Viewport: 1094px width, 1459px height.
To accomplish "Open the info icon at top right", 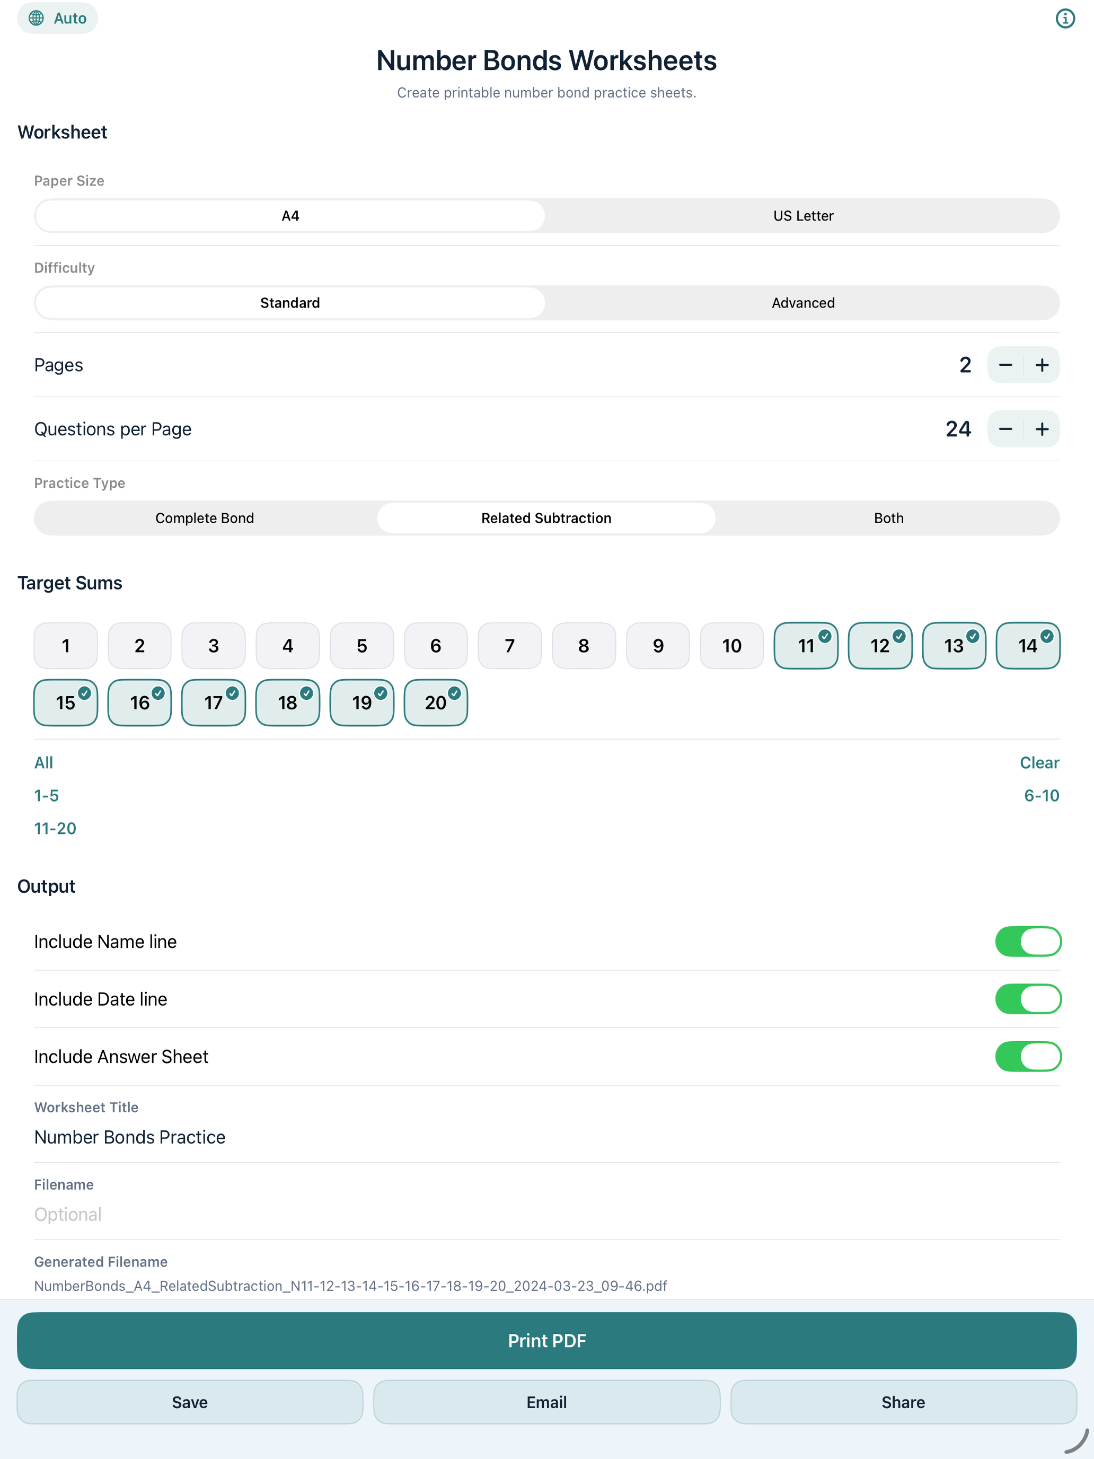I will pyautogui.click(x=1065, y=19).
